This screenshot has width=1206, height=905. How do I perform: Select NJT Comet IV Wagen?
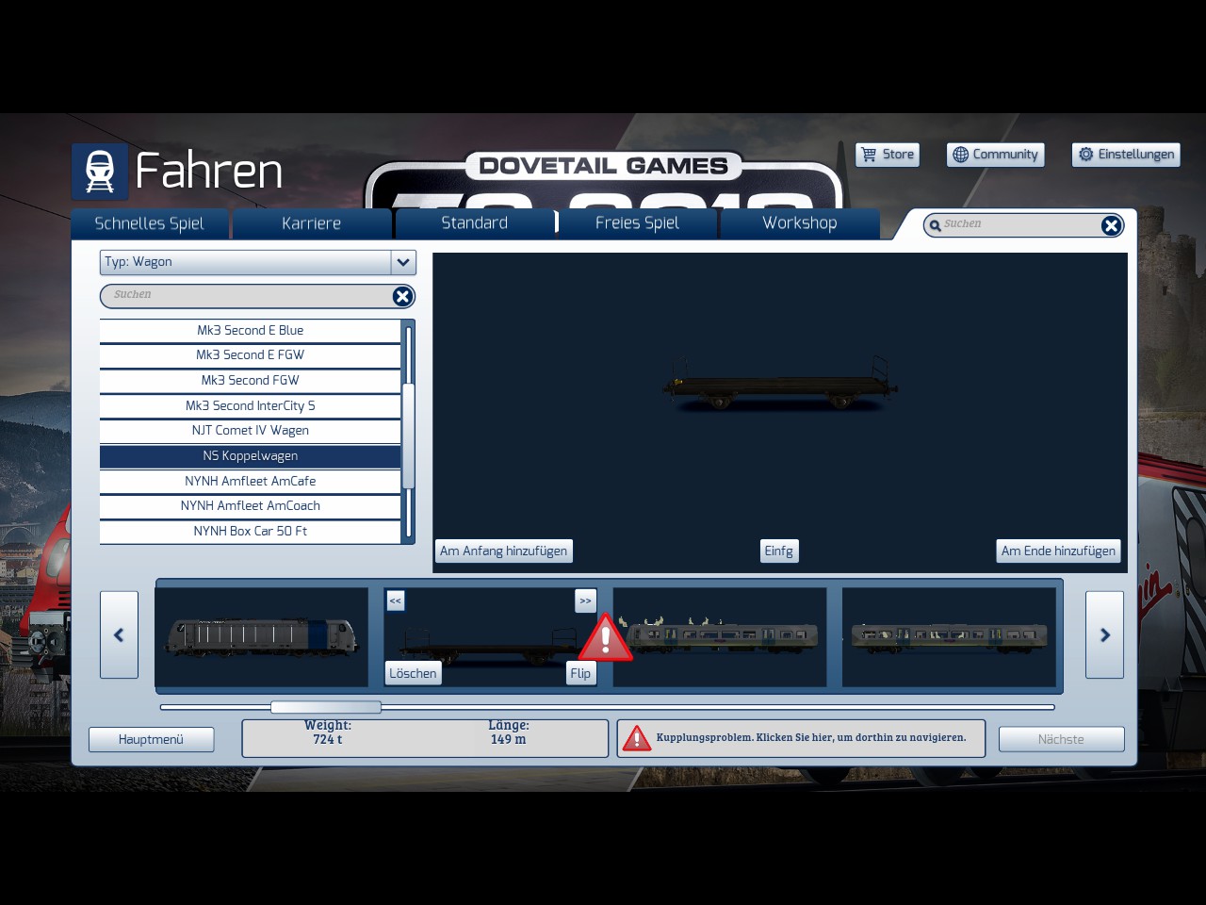(251, 431)
